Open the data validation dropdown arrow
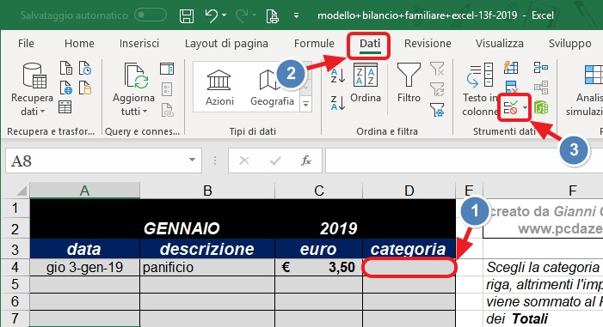 [x=525, y=108]
